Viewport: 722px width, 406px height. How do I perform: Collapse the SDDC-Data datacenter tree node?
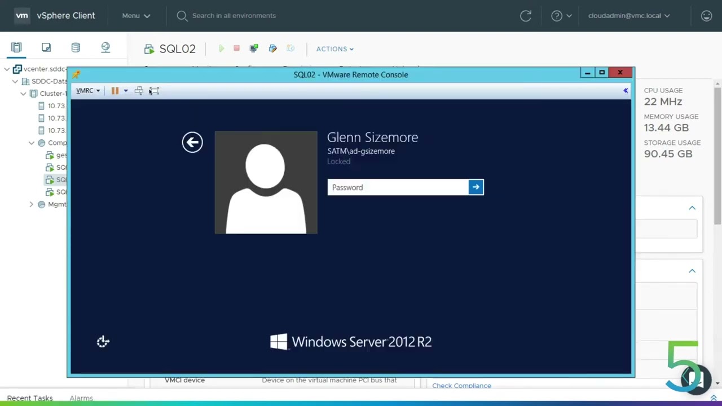click(x=15, y=81)
